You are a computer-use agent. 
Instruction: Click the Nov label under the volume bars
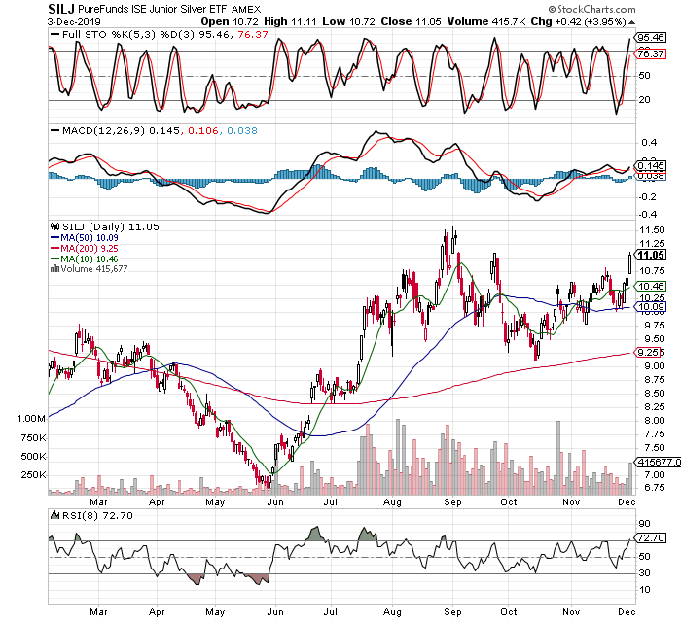point(571,502)
